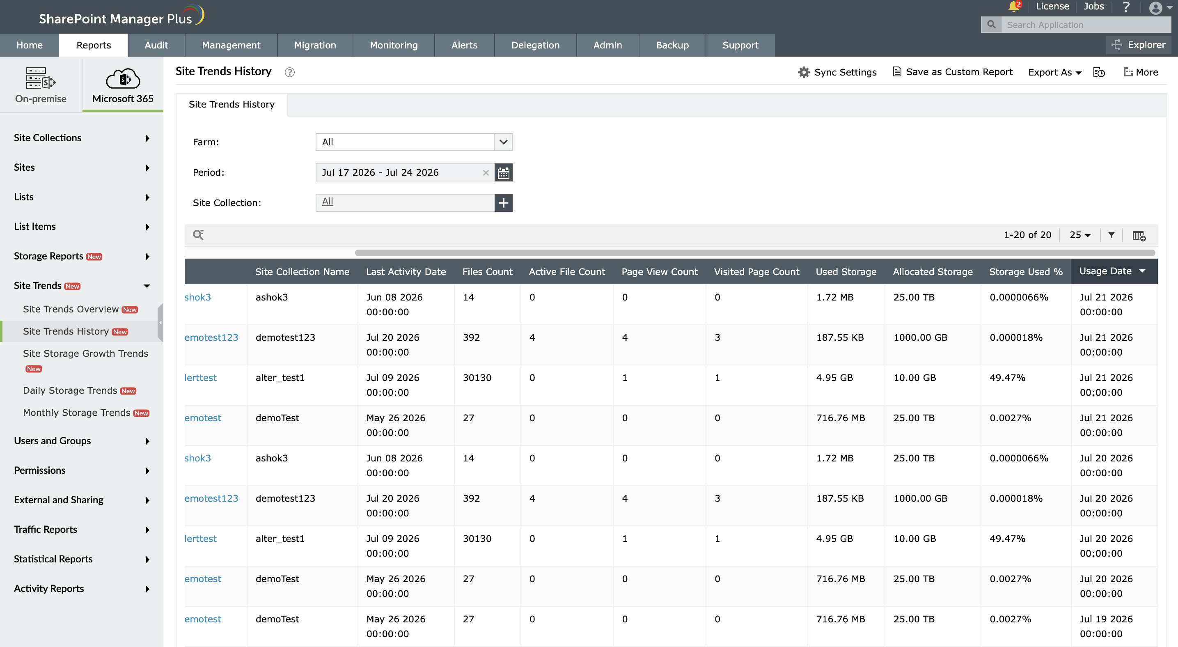
Task: Expand Users and Groups section
Action: 81,441
